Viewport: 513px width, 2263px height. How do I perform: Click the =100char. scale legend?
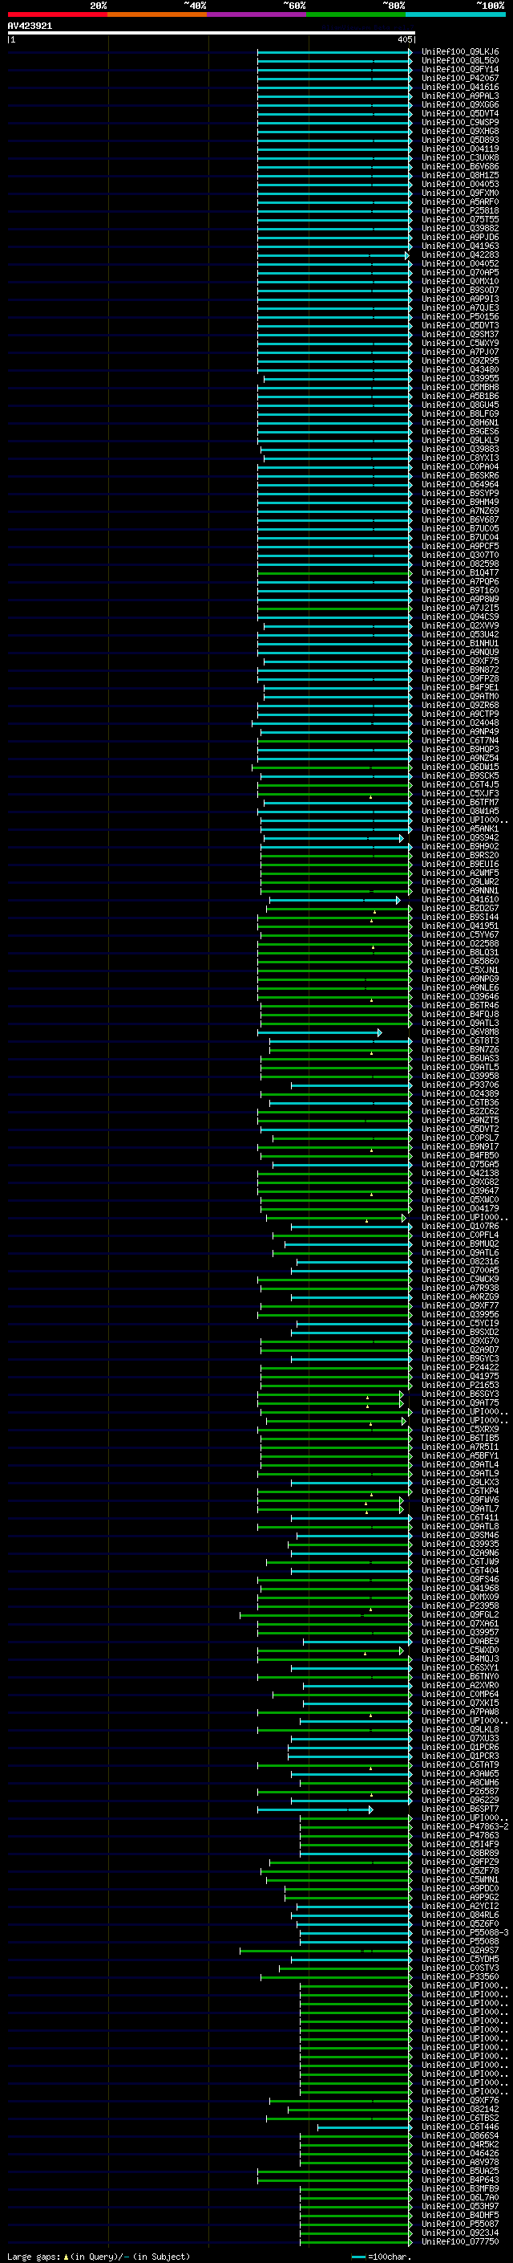click(x=380, y=2257)
